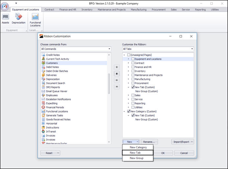The height and width of the screenshot is (169, 228).
Task: Check the Finance and HR checkbox
Action: click(133, 67)
